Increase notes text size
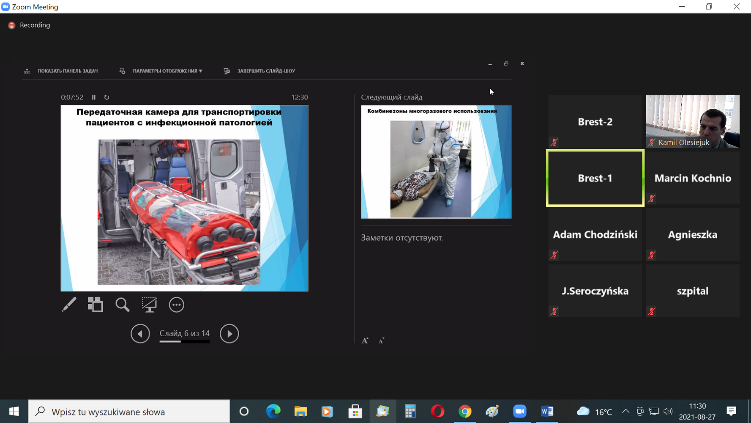This screenshot has height=423, width=751. (365, 341)
